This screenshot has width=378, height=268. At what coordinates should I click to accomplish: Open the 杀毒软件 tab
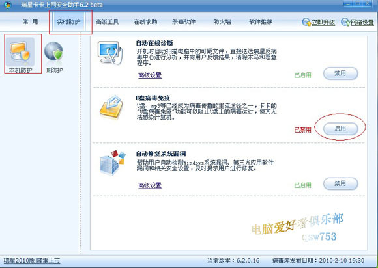tap(184, 21)
